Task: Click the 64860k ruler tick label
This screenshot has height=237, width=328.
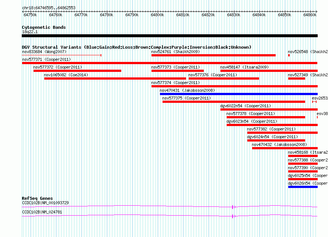Action: click(310, 15)
